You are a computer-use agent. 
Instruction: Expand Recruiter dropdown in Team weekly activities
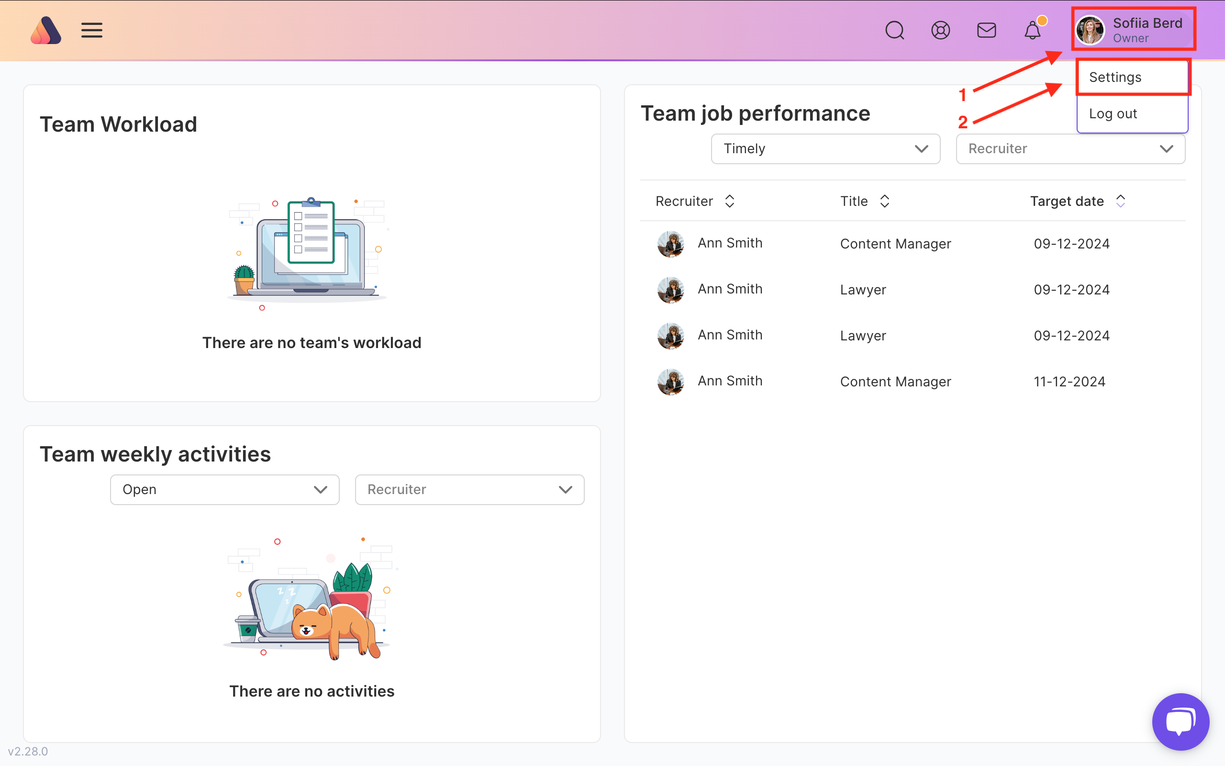coord(470,489)
